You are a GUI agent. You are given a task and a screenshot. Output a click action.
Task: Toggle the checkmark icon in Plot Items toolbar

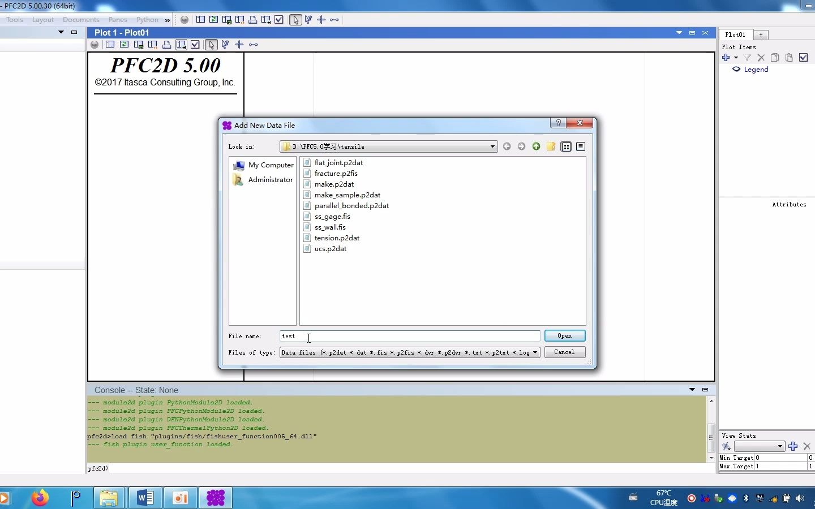pos(803,58)
